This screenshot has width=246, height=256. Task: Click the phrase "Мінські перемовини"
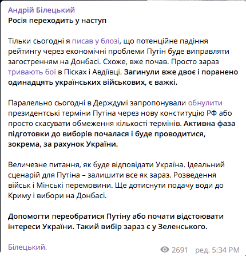tap(74, 186)
